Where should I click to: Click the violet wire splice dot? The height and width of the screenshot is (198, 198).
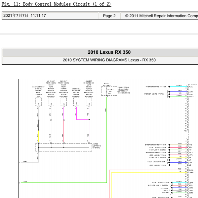pyautogui.click(x=89, y=119)
